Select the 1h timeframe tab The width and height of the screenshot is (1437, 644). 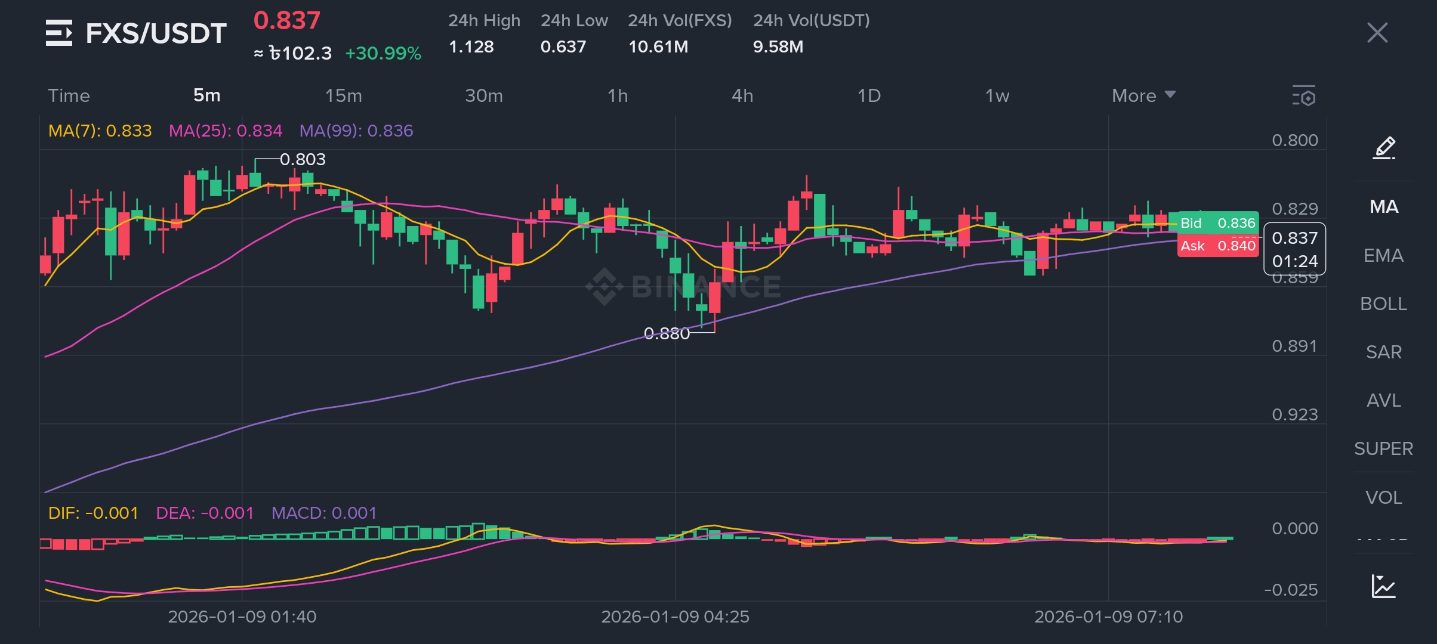[618, 95]
